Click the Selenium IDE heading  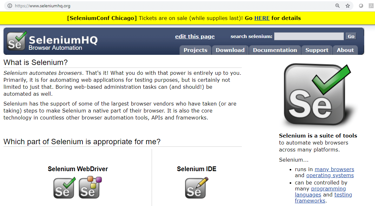[x=196, y=169]
